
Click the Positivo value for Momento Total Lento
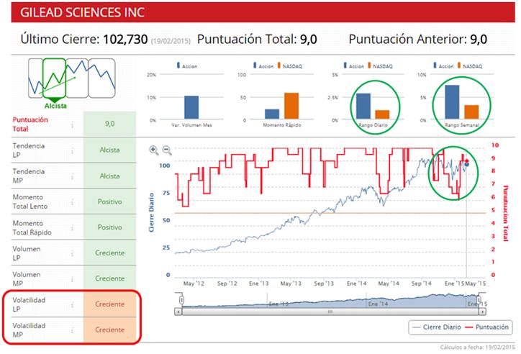[109, 201]
